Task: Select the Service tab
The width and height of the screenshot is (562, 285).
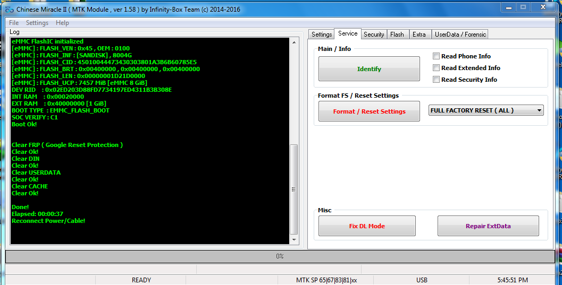Action: tap(348, 33)
